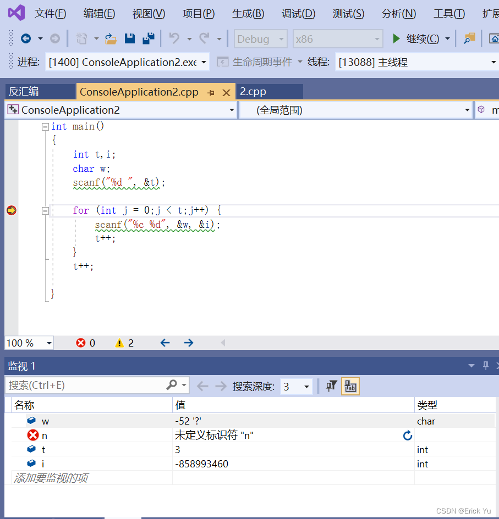Click the redo arrow icon
The image size is (499, 519).
pyautogui.click(x=205, y=39)
